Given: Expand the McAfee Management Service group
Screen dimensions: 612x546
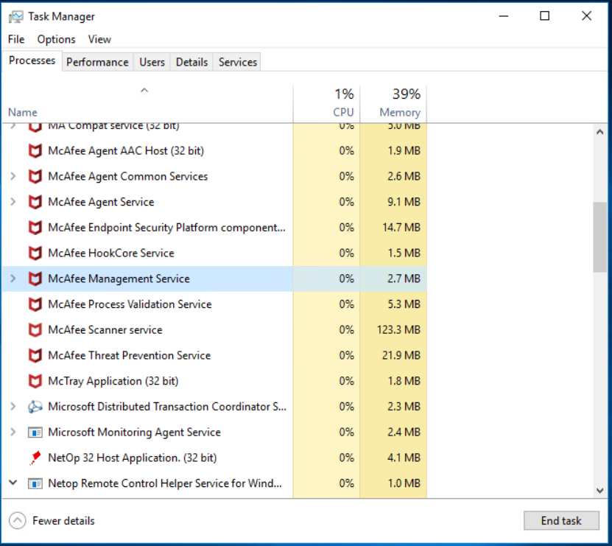Looking at the screenshot, I should click(13, 279).
